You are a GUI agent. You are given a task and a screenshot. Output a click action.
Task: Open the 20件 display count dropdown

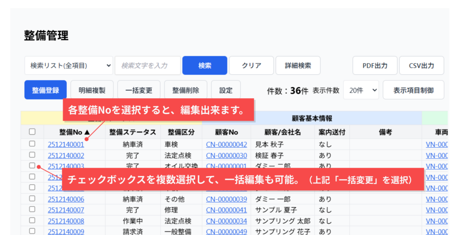pos(361,90)
